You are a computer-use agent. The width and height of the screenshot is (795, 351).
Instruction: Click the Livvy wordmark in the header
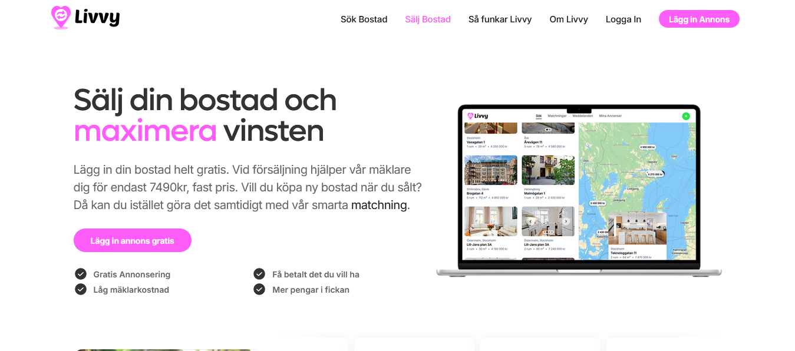pos(97,18)
